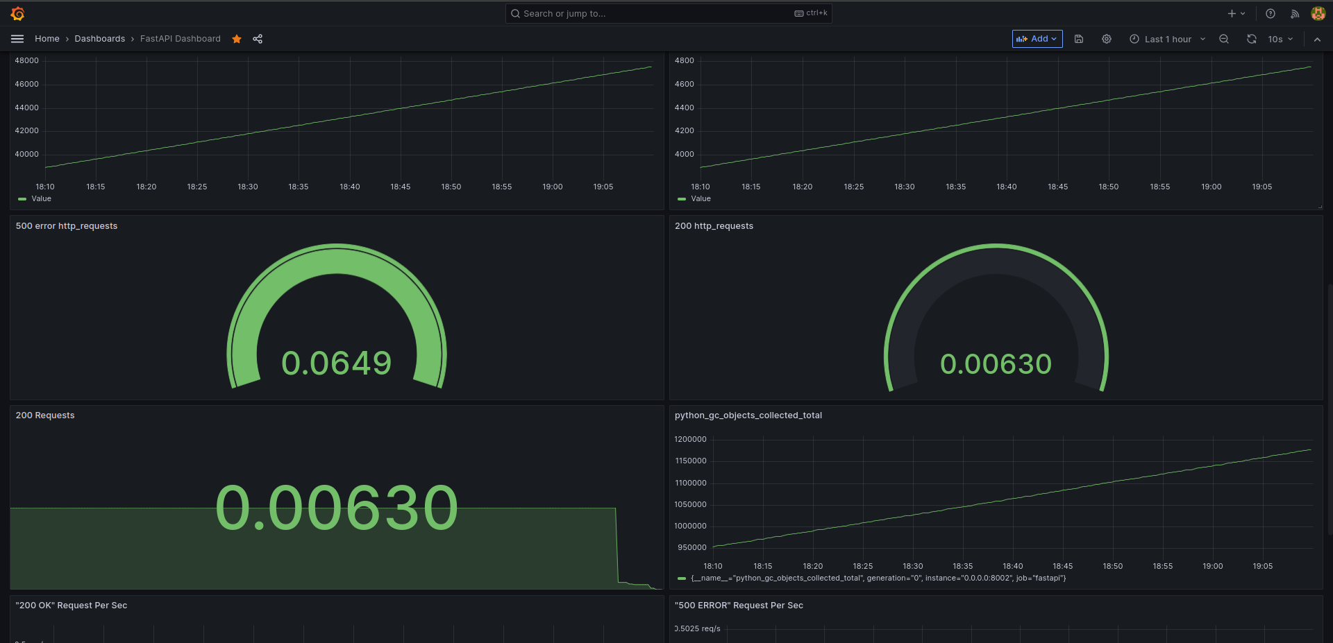Open the news RSS feed icon
Screen dimensions: 1333x643
click(1295, 13)
